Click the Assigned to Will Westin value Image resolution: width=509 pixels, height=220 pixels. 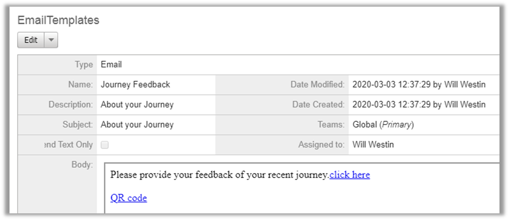coord(373,144)
